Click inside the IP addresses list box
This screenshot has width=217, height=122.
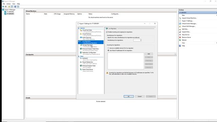(x=126, y=61)
